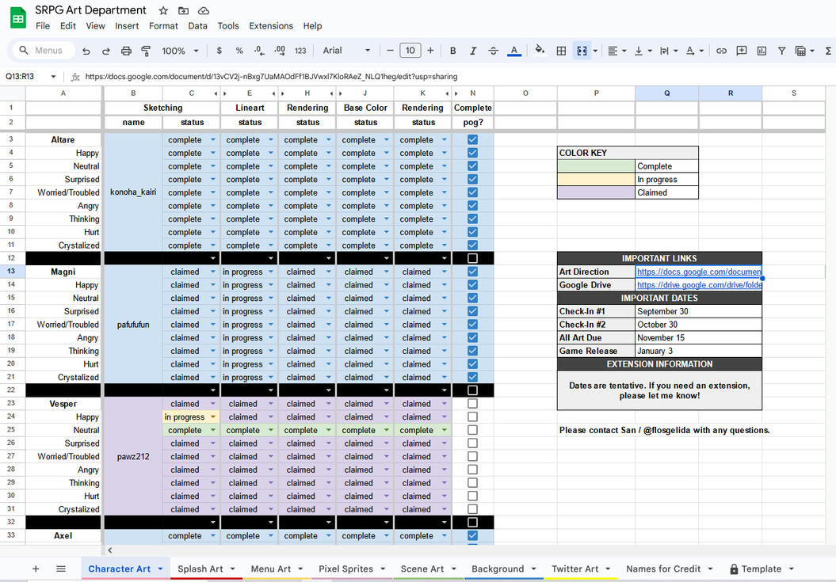Open the Art Direction docs link
Image resolution: width=836 pixels, height=582 pixels.
tap(697, 272)
